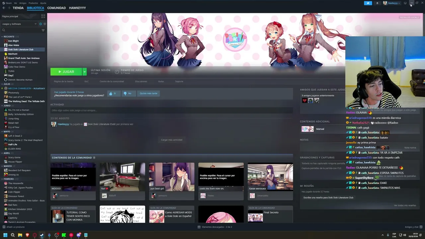
Task: Open the Soporte link
Action: coord(179,81)
